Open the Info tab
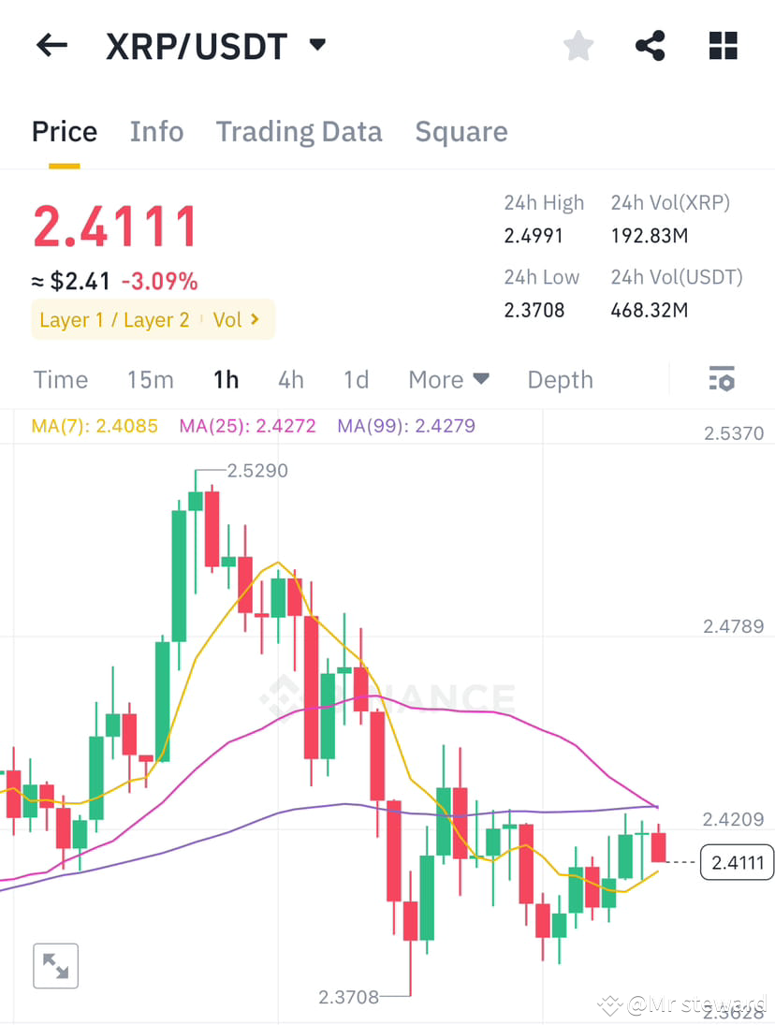 tap(156, 131)
